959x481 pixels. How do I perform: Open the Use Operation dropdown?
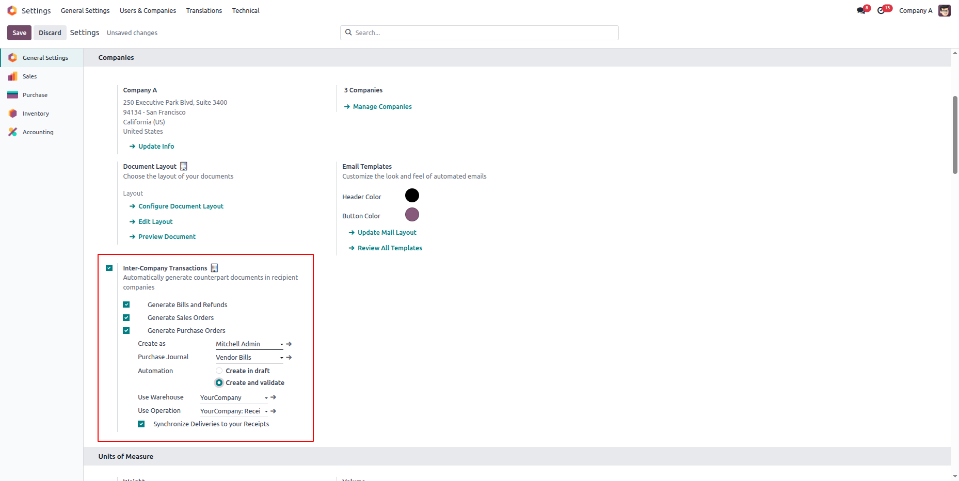(266, 411)
